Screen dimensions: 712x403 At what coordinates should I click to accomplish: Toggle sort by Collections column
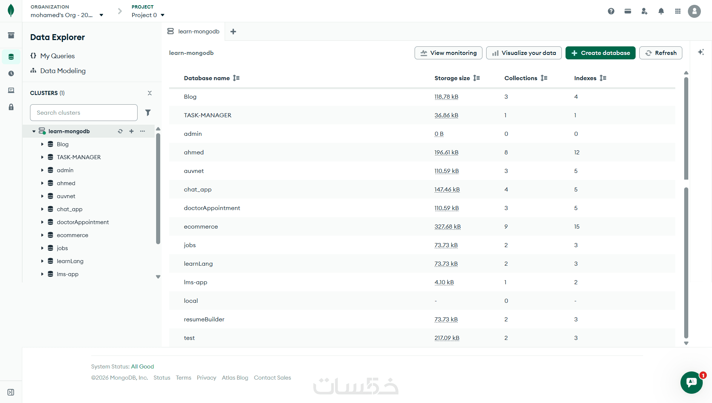[544, 78]
